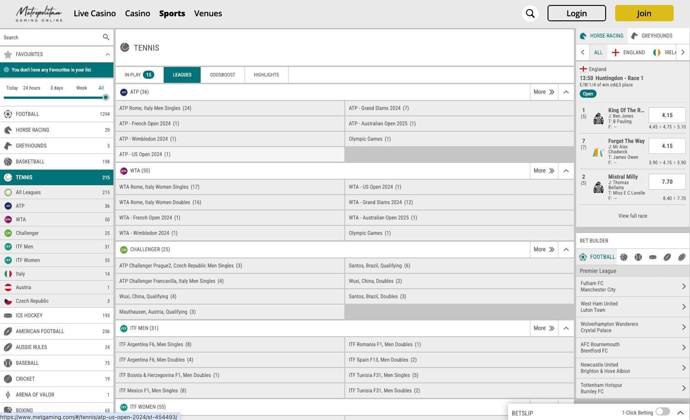Open View full race link
Image resolution: width=690 pixels, height=420 pixels.
[632, 216]
